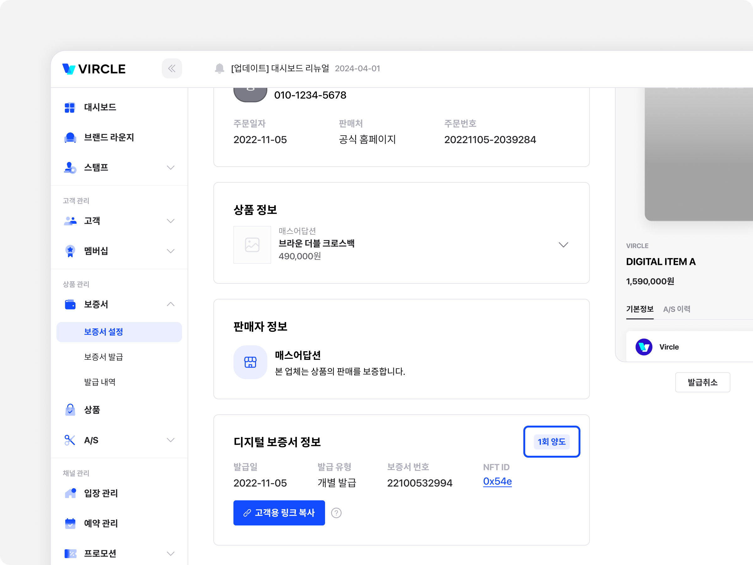Open the 대시보드 grid icon
This screenshot has height=565, width=753.
(x=70, y=108)
